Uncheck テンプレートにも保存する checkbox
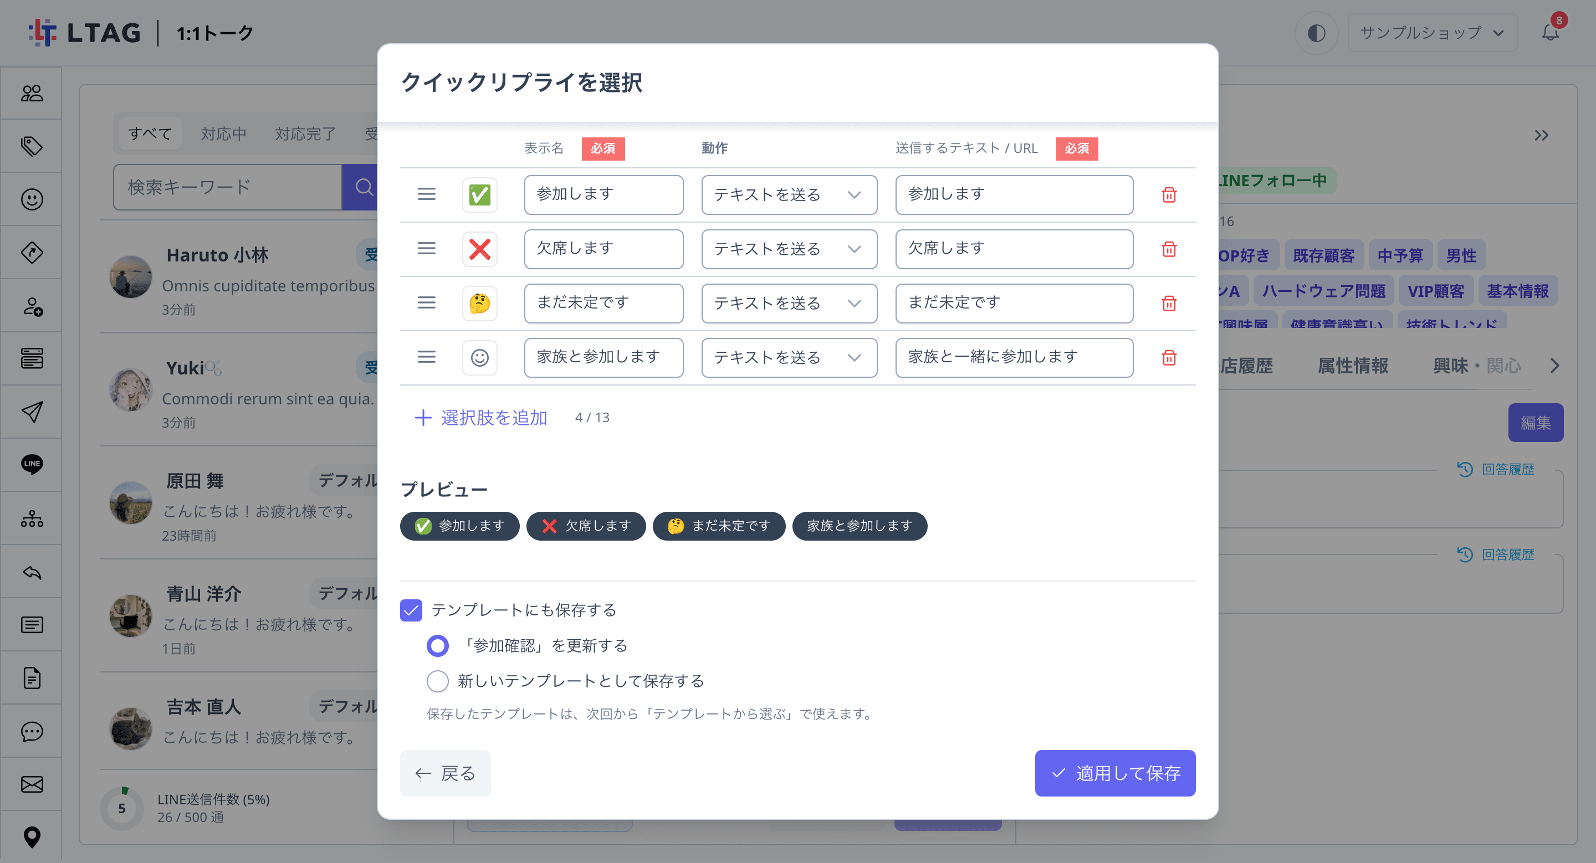The image size is (1596, 863). coord(411,610)
